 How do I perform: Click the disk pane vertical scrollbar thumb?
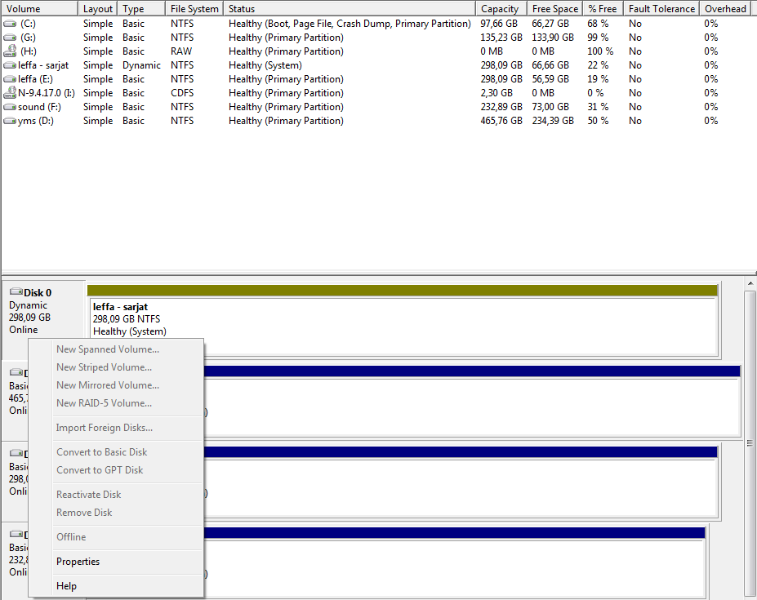point(750,442)
